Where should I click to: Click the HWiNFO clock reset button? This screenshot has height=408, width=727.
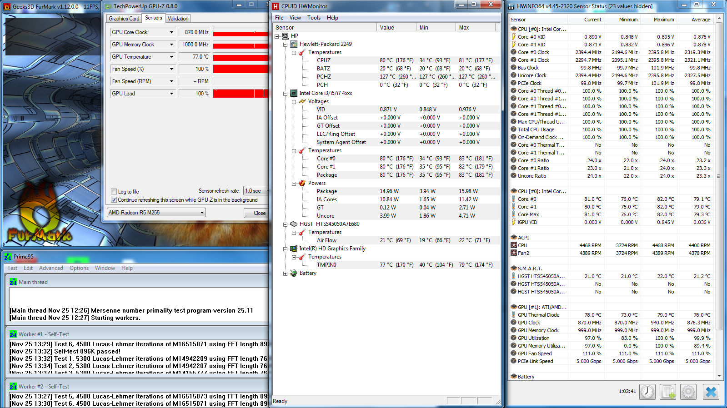point(647,392)
